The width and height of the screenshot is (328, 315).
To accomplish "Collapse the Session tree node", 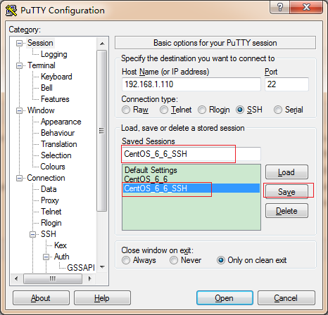I will (x=19, y=43).
